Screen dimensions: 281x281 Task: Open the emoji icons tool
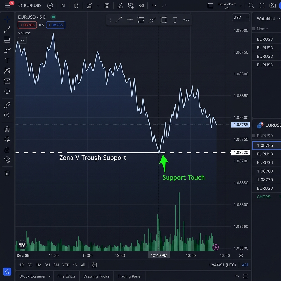coord(7,91)
